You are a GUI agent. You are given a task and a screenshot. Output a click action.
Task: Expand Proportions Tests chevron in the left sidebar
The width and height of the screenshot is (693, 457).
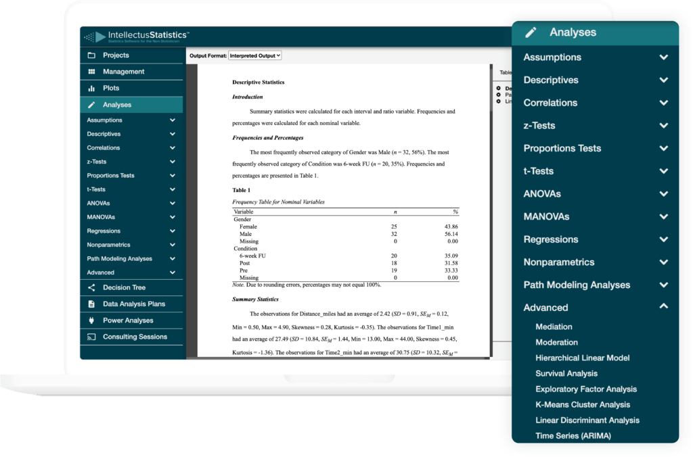coord(173,175)
